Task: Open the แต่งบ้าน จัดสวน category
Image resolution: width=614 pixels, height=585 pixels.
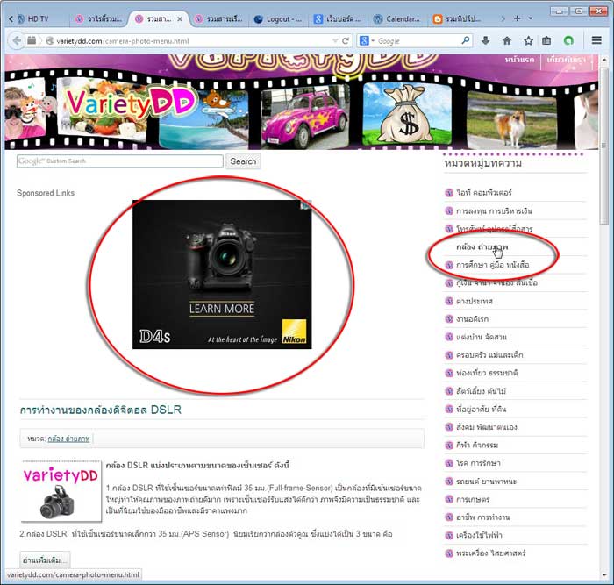Action: click(482, 337)
